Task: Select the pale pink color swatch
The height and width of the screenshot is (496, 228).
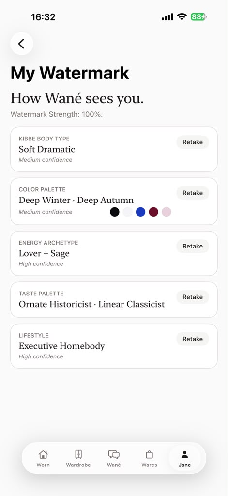Action: coord(167,212)
